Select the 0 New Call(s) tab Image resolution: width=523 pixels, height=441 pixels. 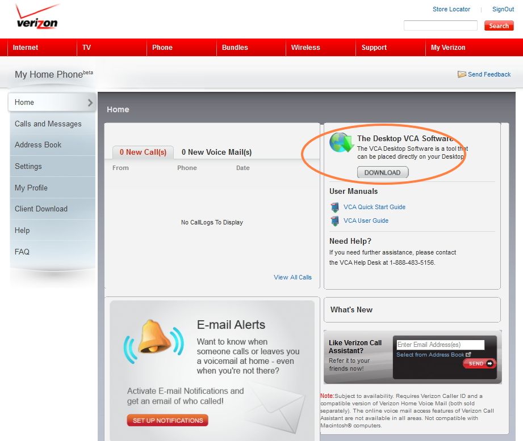coord(143,152)
